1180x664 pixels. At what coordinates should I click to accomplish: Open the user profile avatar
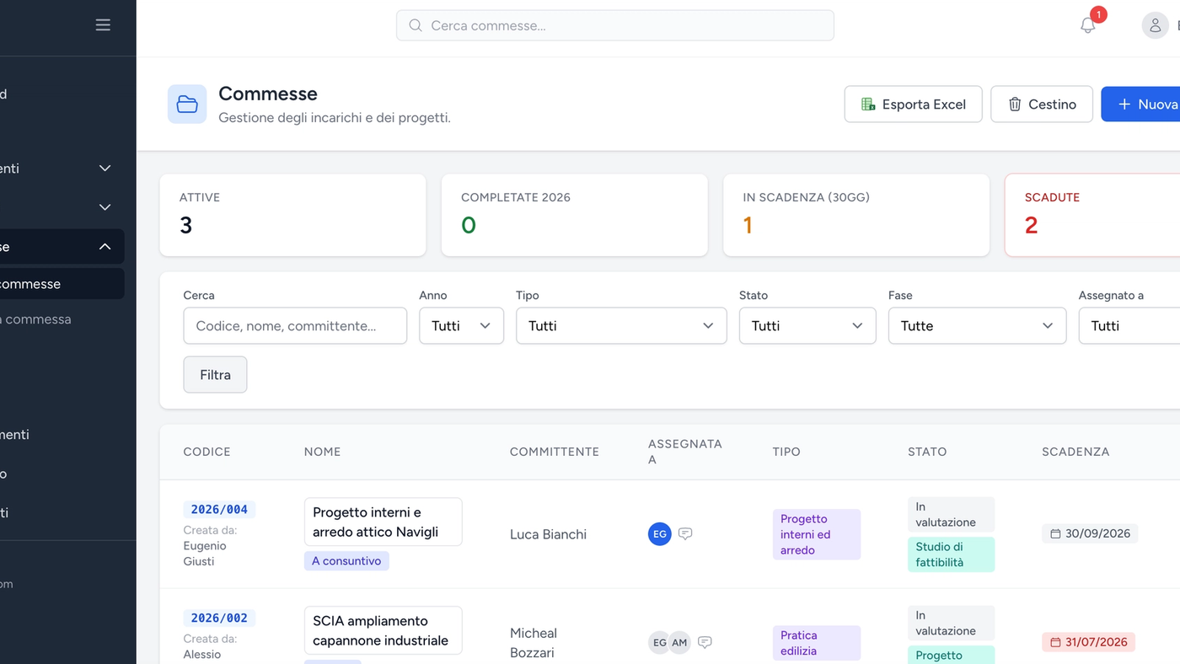point(1155,25)
